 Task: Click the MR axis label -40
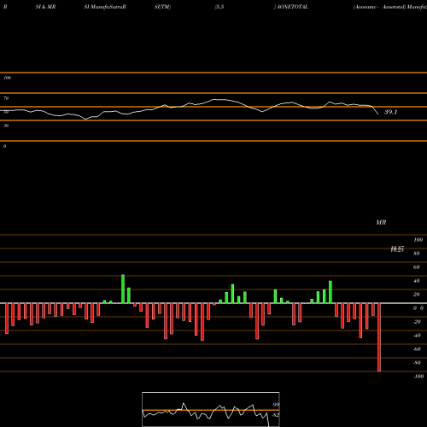pyautogui.click(x=417, y=336)
